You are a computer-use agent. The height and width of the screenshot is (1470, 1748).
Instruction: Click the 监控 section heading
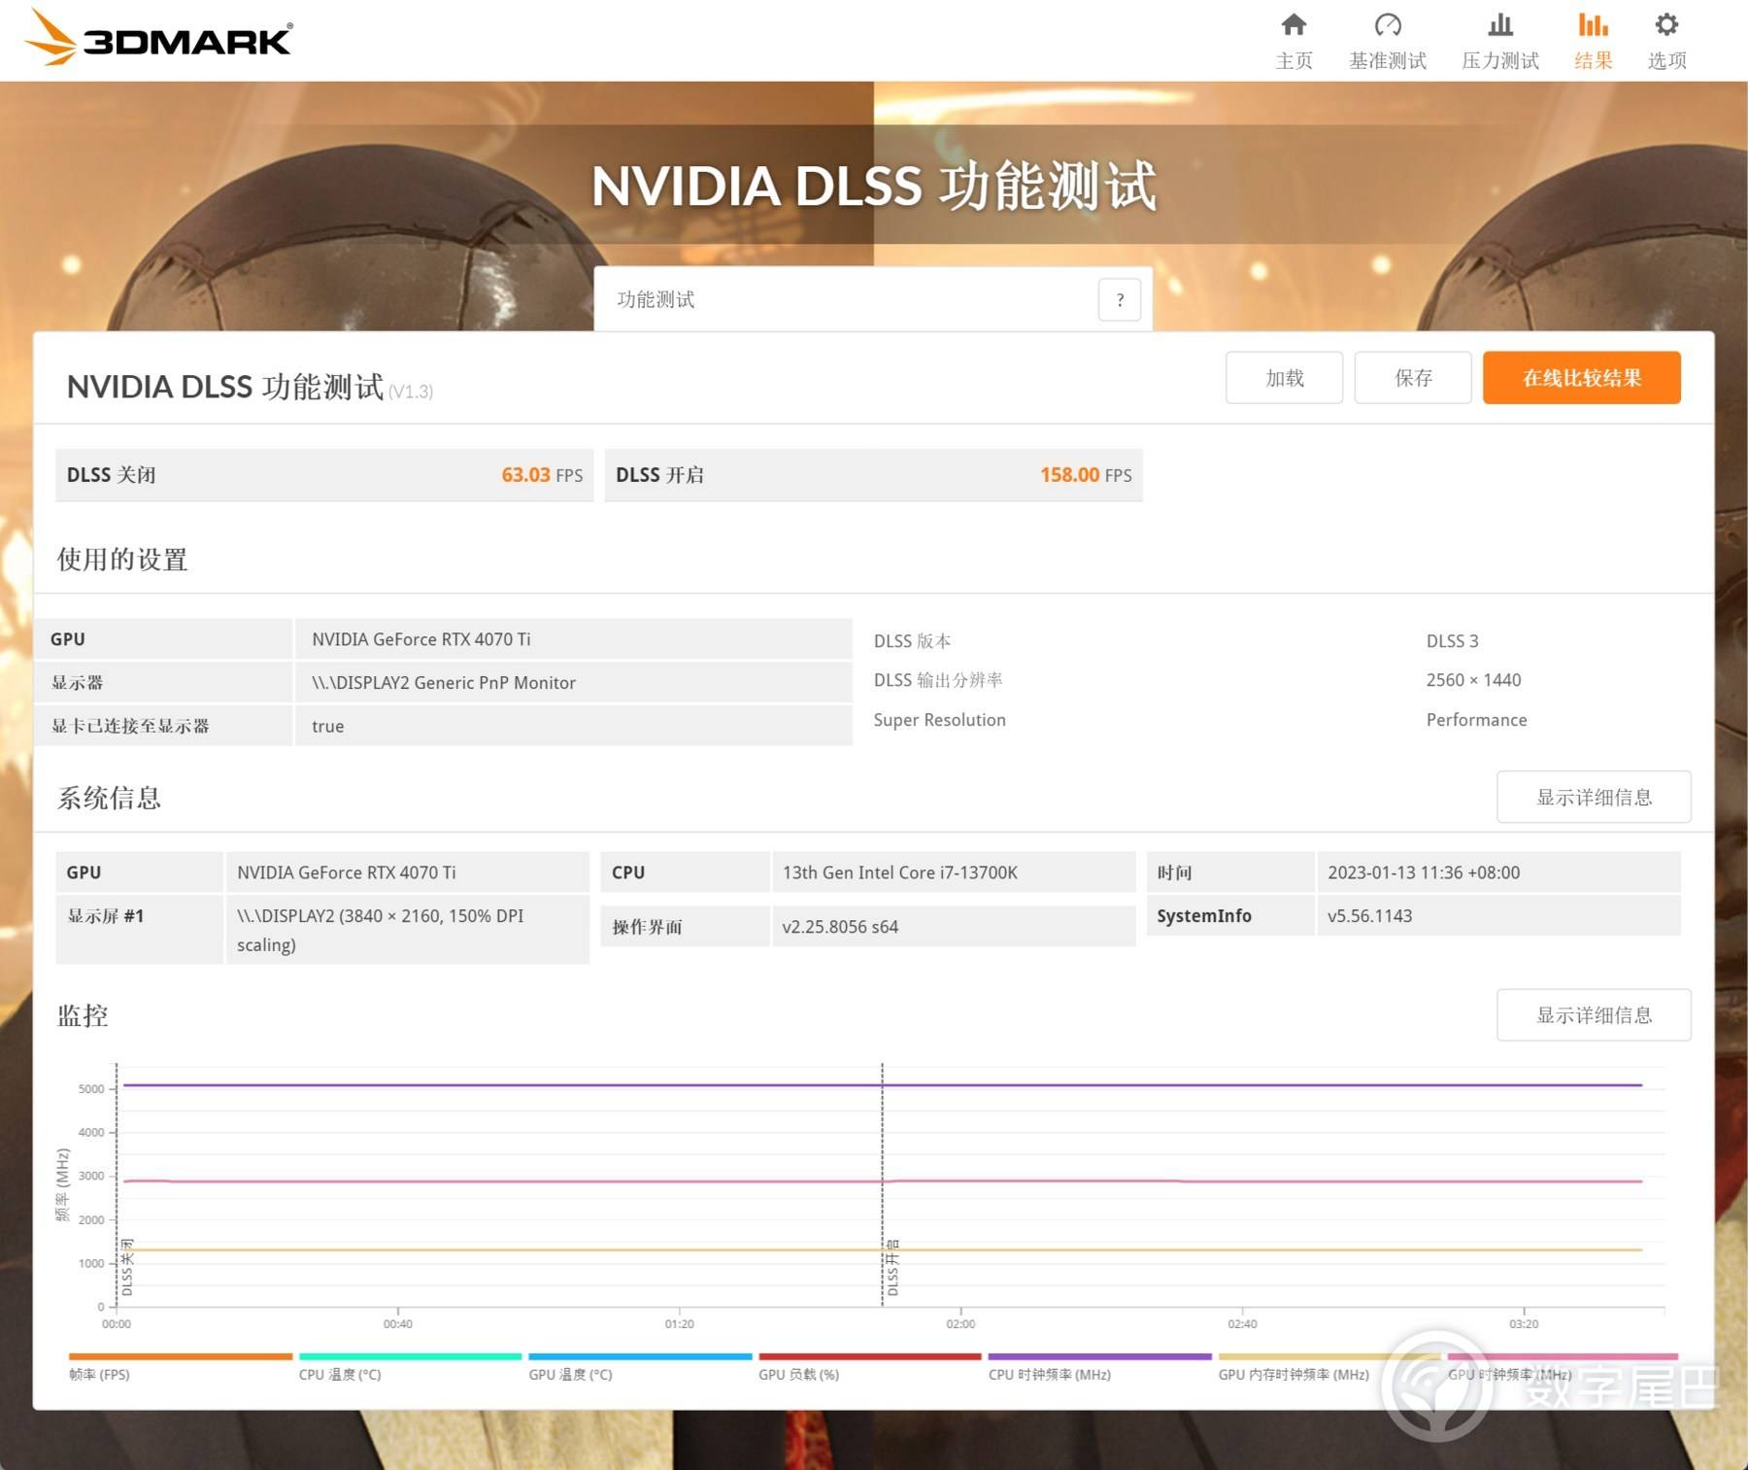[83, 1015]
